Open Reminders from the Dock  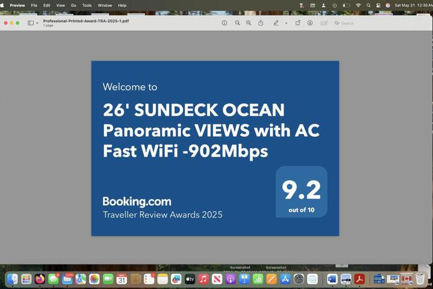point(149,279)
